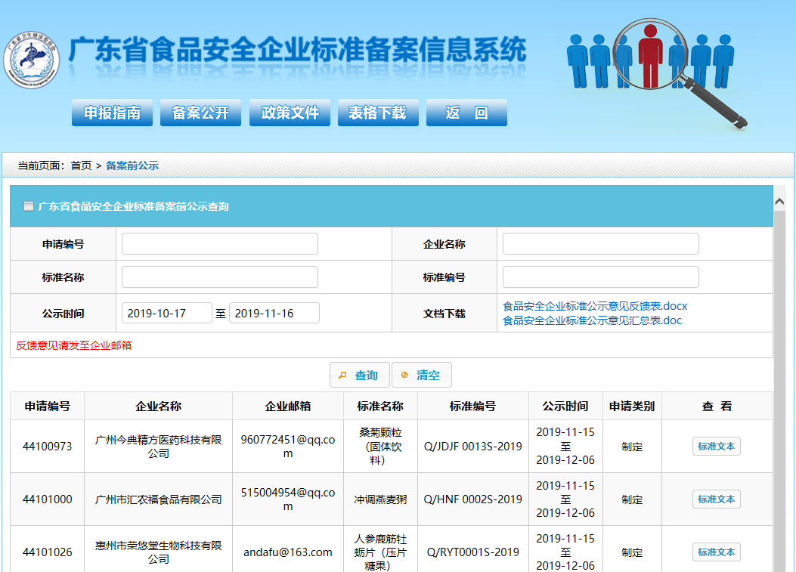The height and width of the screenshot is (572, 796).
Task: Select application number 44101000
Action: [47, 499]
